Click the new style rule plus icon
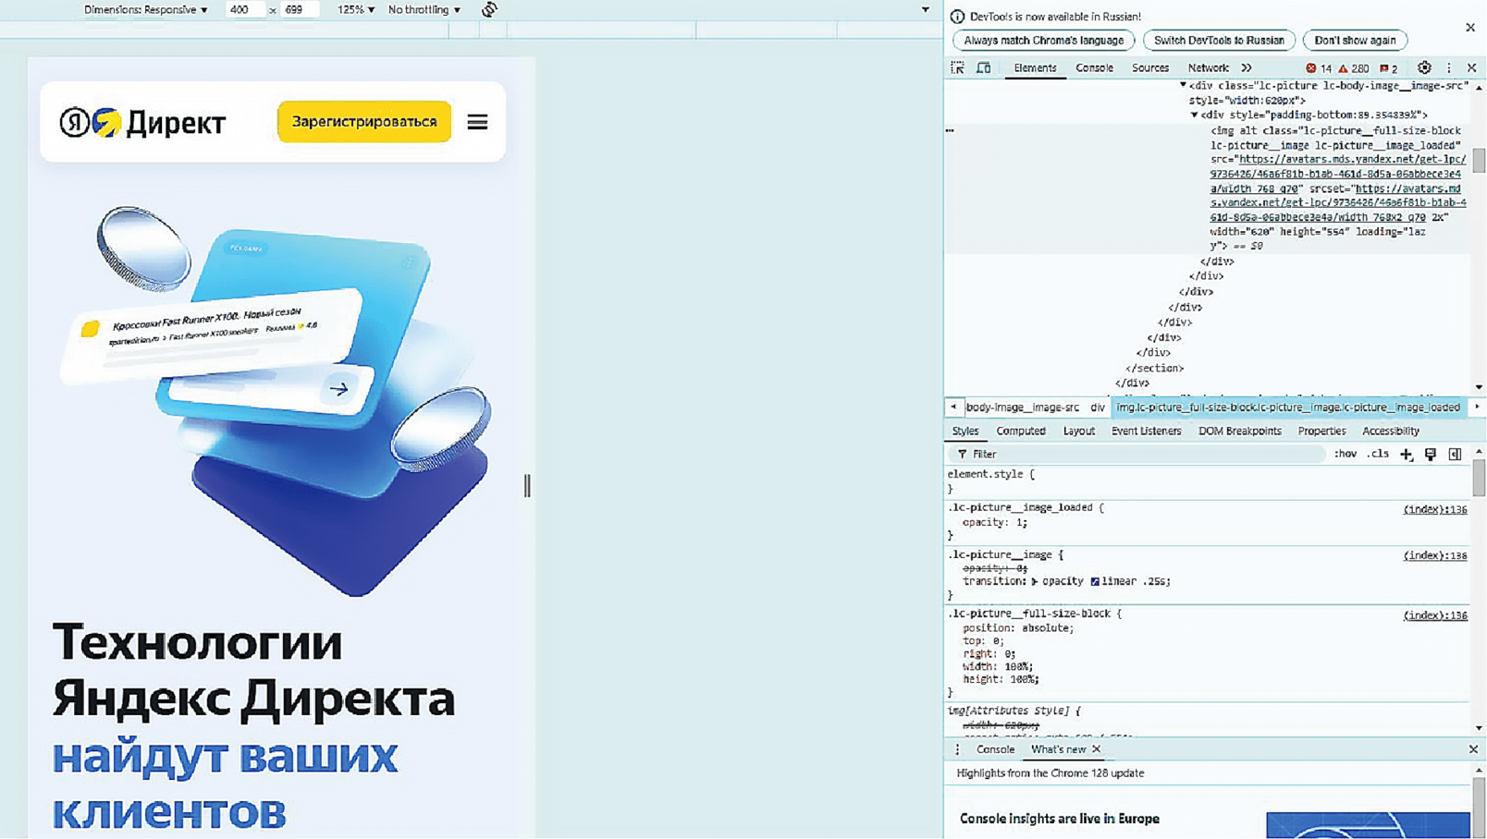Image resolution: width=1487 pixels, height=839 pixels. tap(1407, 455)
